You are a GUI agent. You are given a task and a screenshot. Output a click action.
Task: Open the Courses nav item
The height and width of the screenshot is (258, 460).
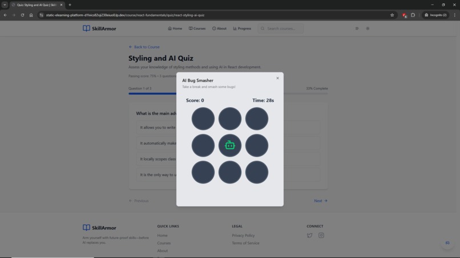coord(197,28)
